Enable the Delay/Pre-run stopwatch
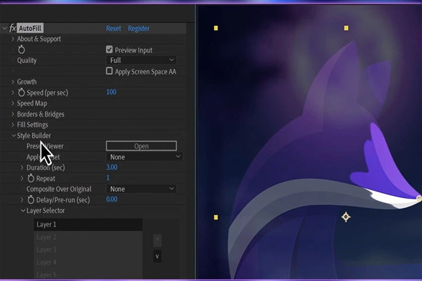 click(30, 200)
